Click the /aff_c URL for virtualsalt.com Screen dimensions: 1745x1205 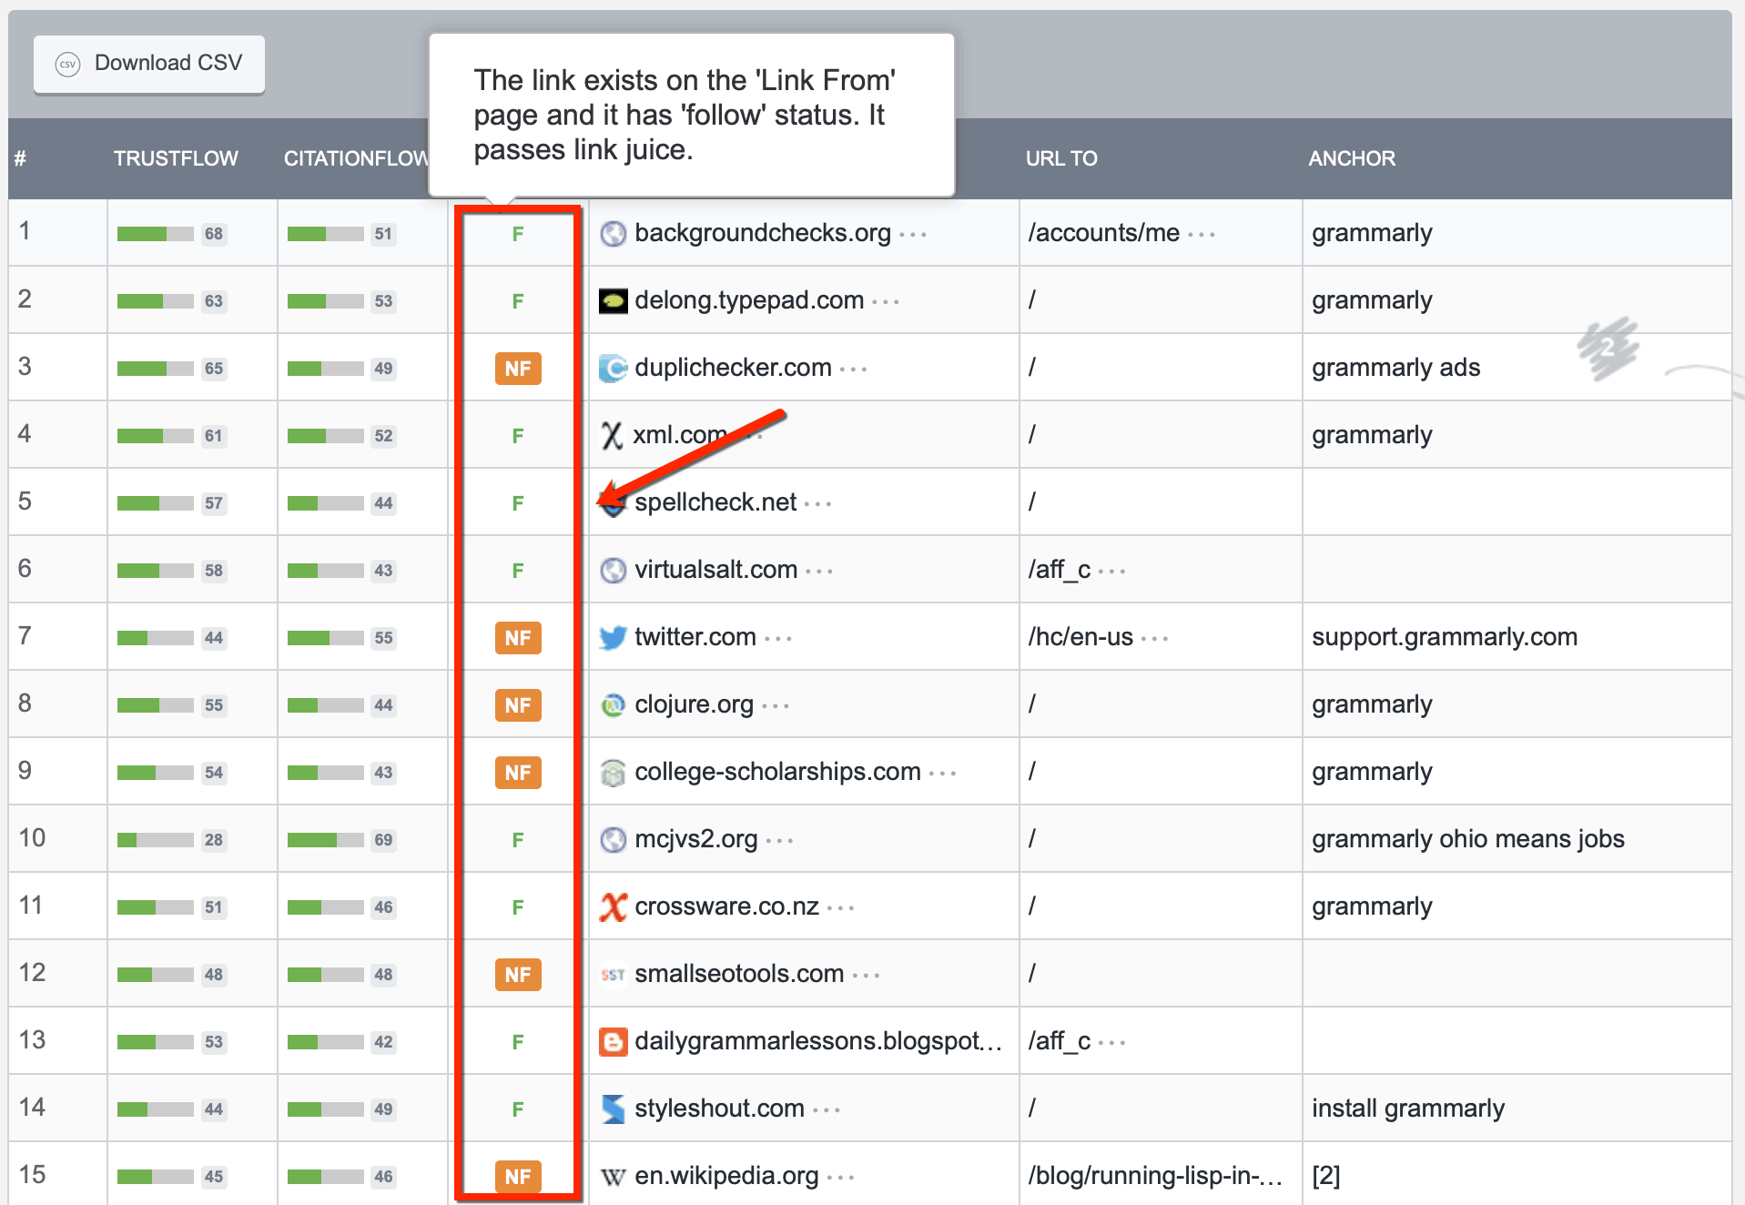point(1060,570)
